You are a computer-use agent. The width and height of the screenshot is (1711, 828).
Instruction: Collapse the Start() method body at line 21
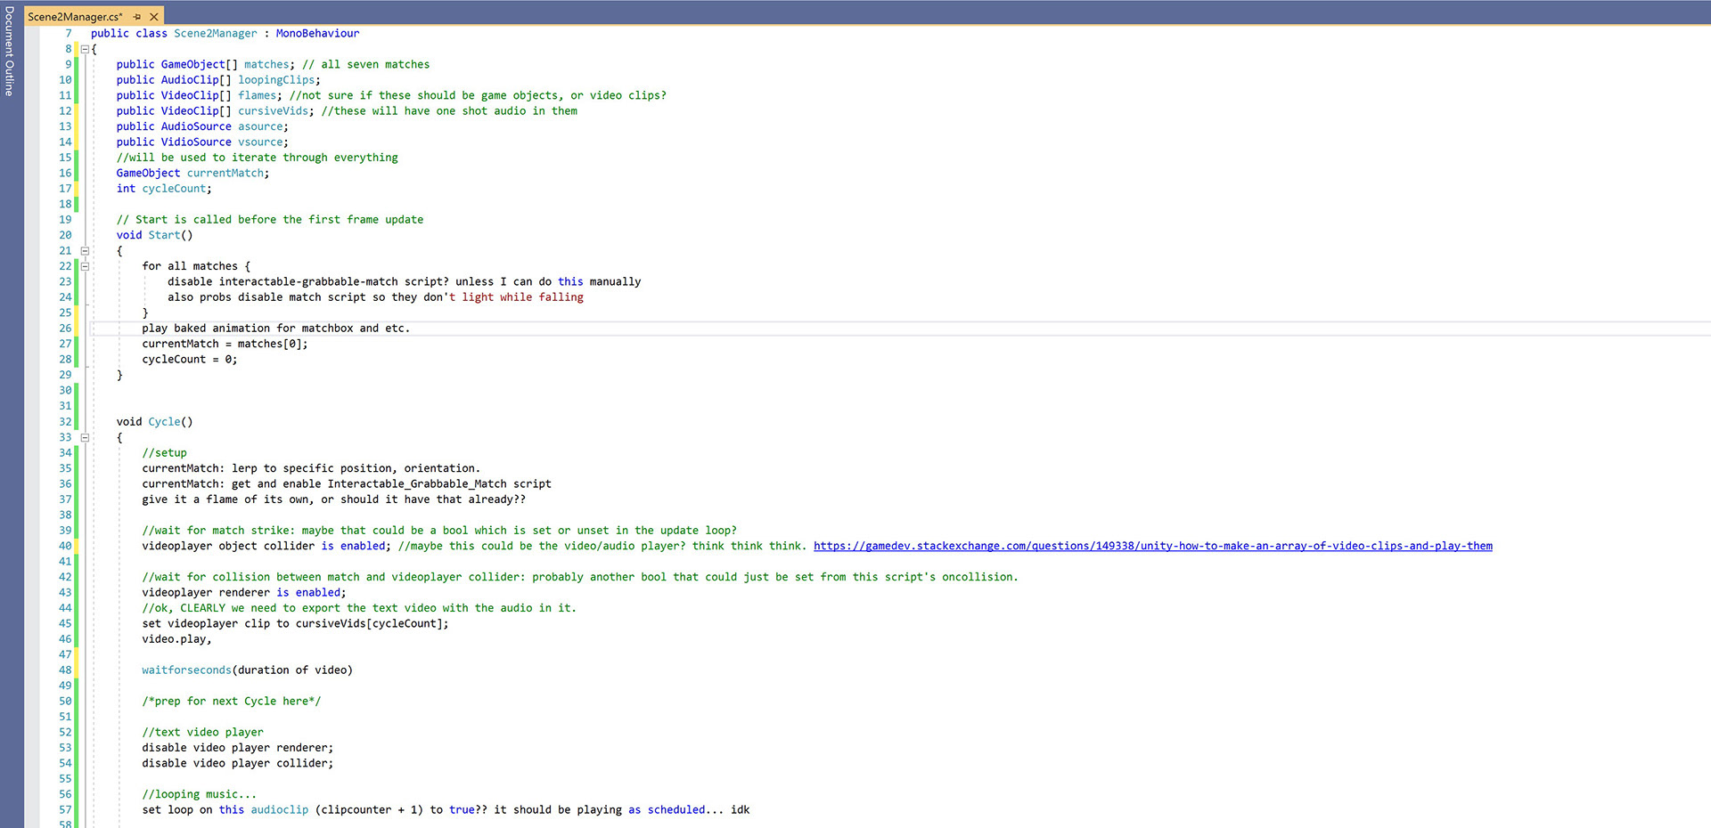(x=86, y=251)
